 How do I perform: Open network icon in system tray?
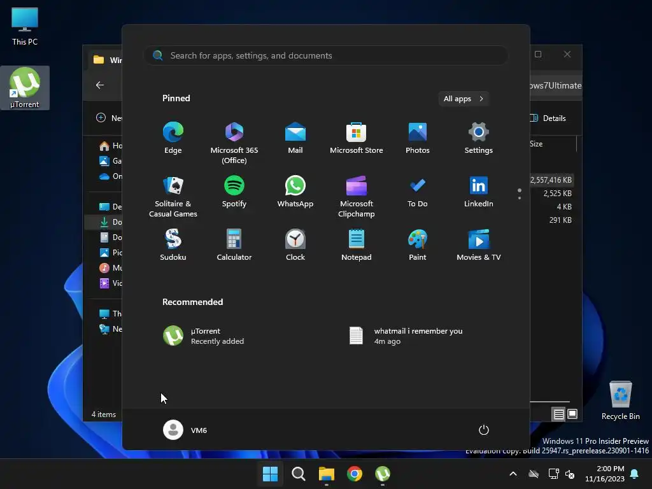coord(553,474)
